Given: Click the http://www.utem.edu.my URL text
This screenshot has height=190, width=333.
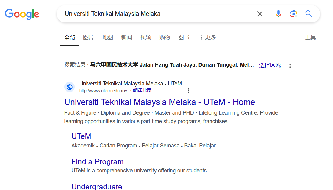Looking at the screenshot, I should 103,91.
